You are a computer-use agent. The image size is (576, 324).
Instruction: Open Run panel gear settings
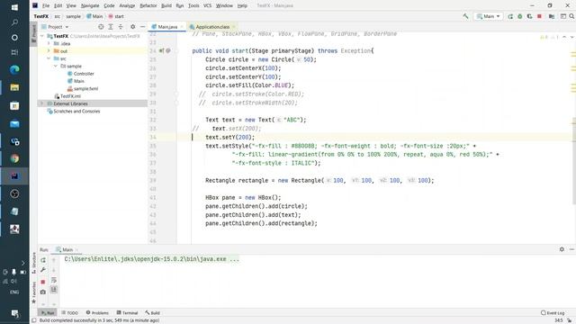[x=562, y=249]
